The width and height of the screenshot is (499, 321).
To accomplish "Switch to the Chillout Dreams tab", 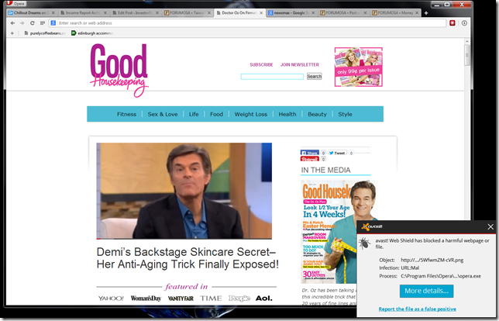I will [x=31, y=13].
